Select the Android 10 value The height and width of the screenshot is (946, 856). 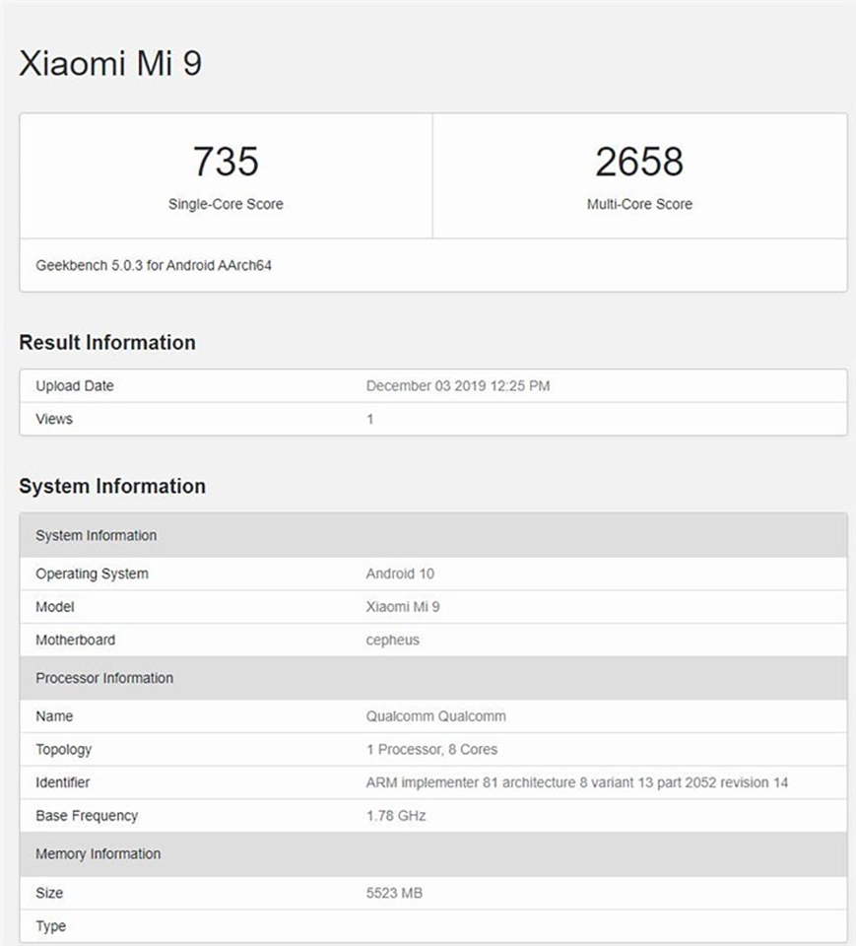[400, 574]
